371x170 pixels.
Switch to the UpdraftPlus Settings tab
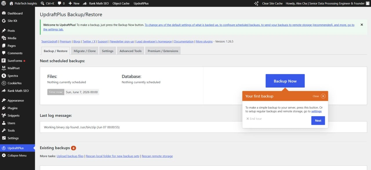[x=108, y=51]
